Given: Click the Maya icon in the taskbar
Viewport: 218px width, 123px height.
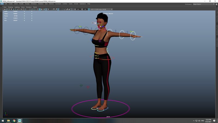Looking at the screenshot, I should [20, 120].
